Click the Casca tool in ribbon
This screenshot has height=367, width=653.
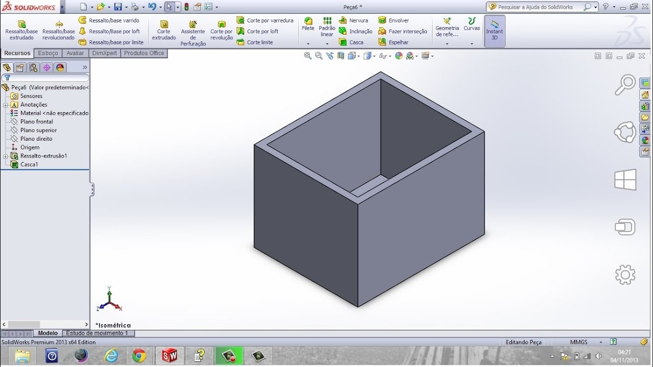[351, 42]
